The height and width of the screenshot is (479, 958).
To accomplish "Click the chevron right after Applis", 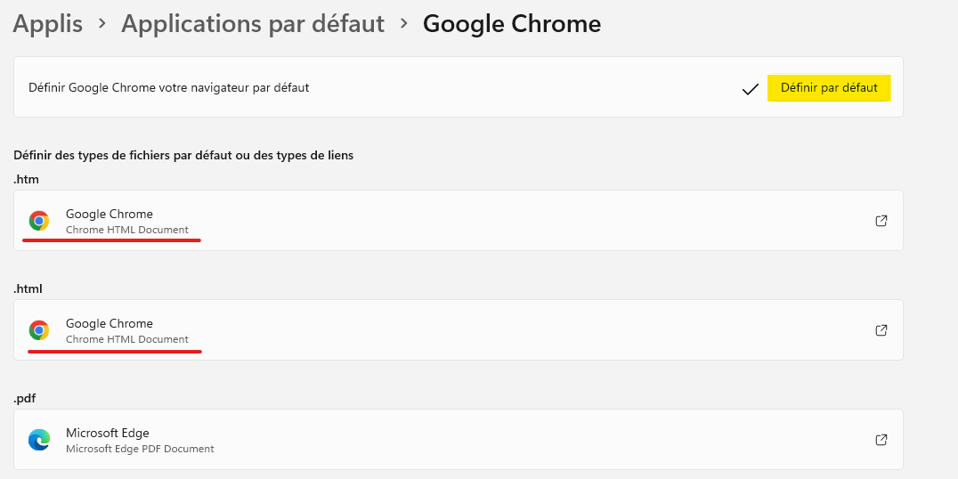I will point(102,25).
